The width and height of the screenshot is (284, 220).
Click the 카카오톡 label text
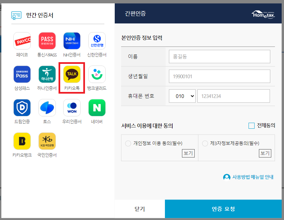pos(72,88)
